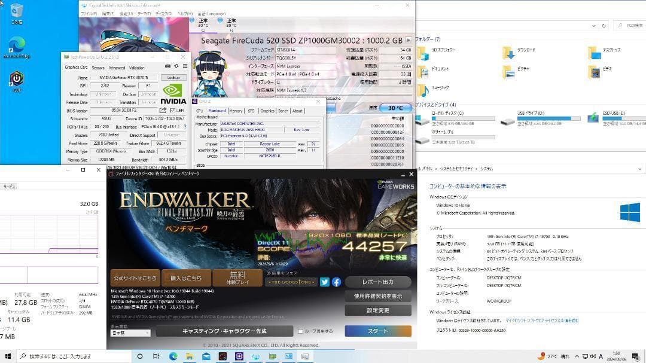Click the スタート button to start the benchmark
The image size is (646, 363).
[x=379, y=331]
